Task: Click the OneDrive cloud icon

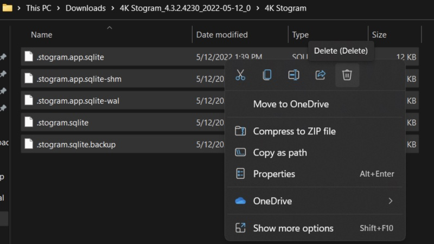Action: click(x=240, y=201)
